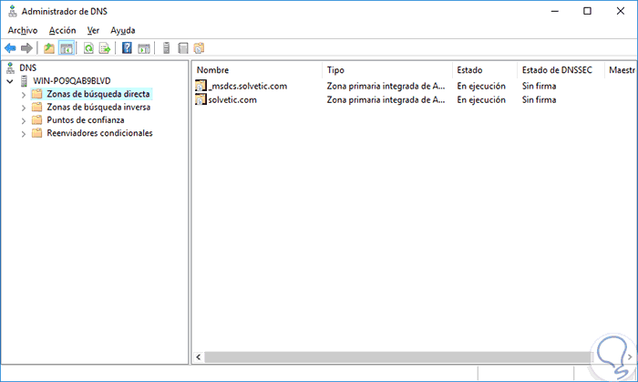This screenshot has height=382, width=638.
Task: Open Help via the question mark icon
Action: click(127, 48)
